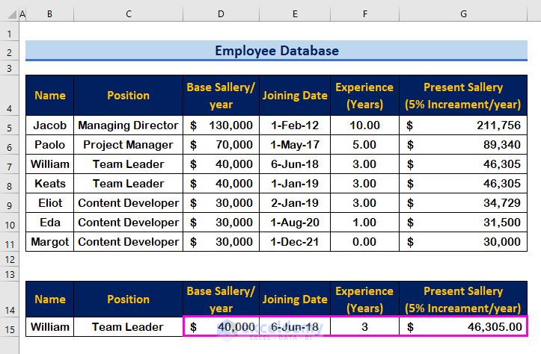Click the Employee Database title cell
541x354 pixels.
click(276, 51)
